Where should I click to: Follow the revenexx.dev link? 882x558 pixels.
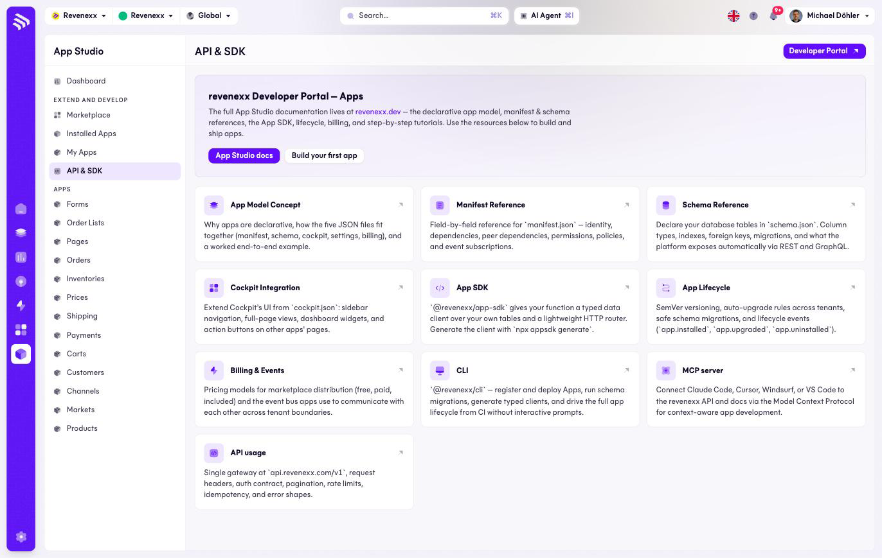[378, 112]
